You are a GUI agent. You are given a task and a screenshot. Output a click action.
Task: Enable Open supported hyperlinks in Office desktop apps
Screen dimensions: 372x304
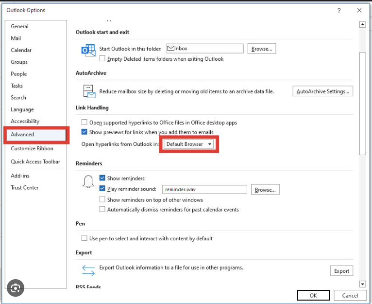84,122
